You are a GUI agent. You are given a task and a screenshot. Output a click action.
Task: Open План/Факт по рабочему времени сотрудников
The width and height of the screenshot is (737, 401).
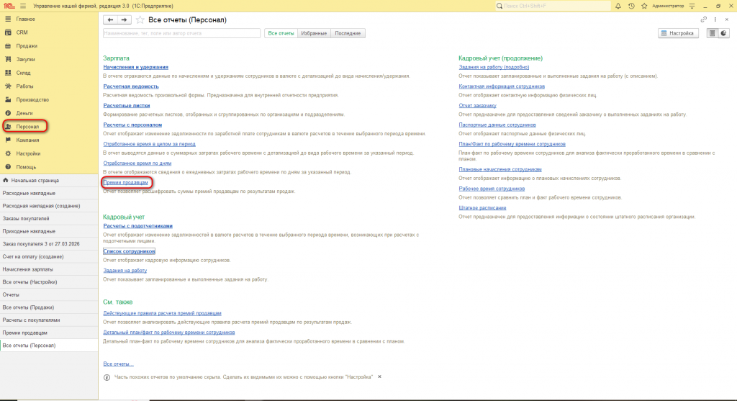pos(512,144)
